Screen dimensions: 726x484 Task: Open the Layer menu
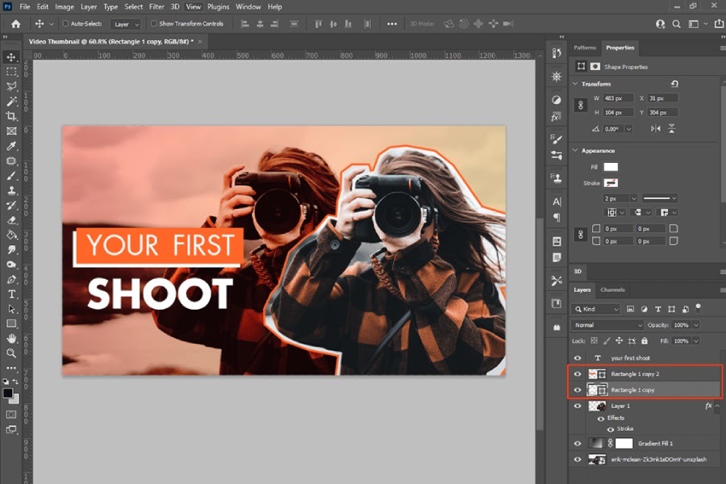pos(89,6)
